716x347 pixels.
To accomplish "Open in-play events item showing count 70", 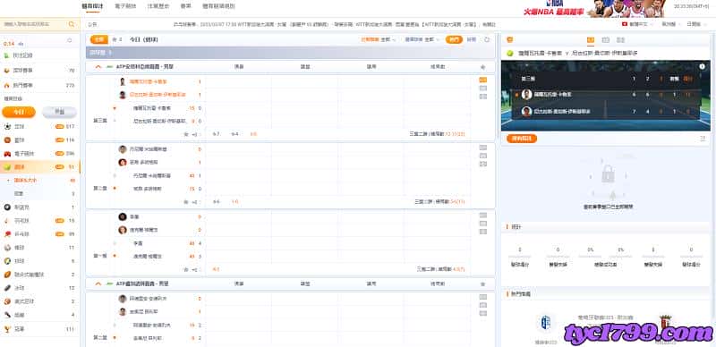I will pos(39,71).
